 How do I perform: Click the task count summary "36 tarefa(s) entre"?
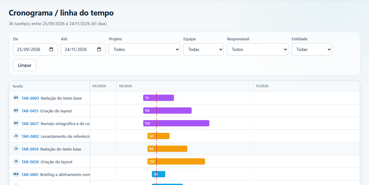(x=25, y=24)
